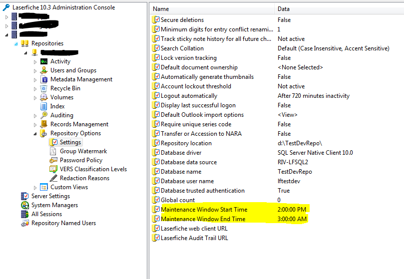This screenshot has width=404, height=279.
Task: Click the Laserfiche Administration Console key icon
Action: 6,7
